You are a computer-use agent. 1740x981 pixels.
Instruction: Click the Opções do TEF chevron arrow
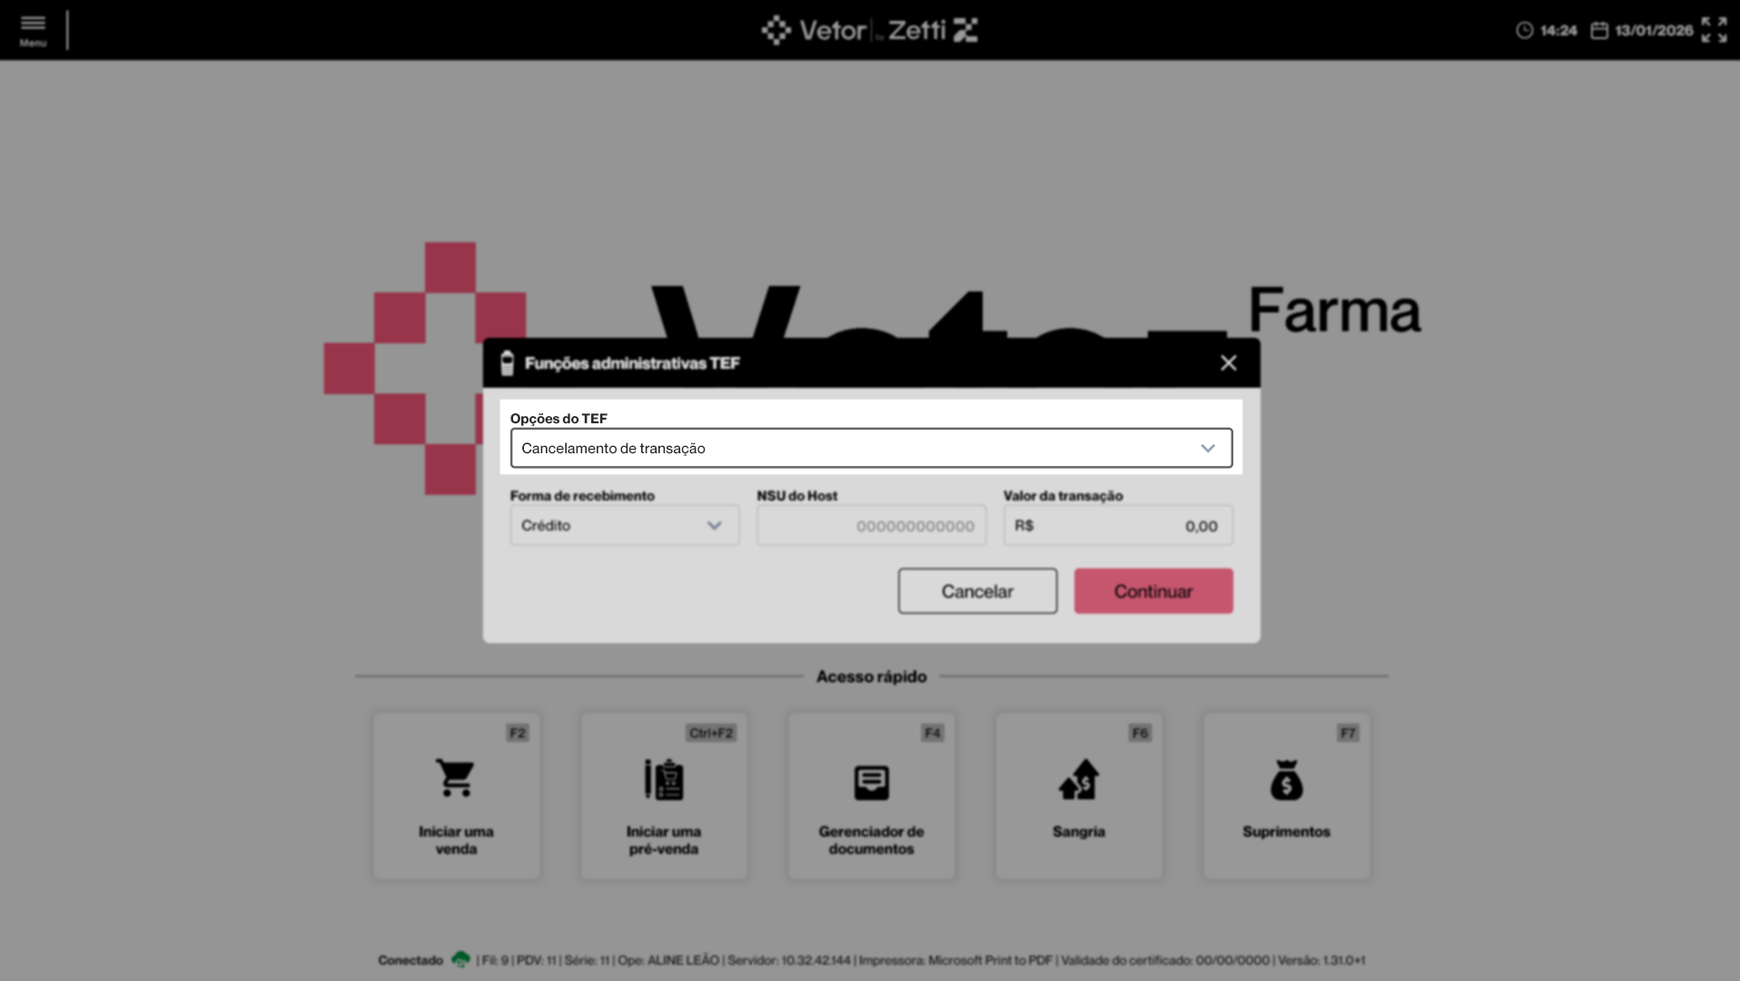click(x=1208, y=448)
